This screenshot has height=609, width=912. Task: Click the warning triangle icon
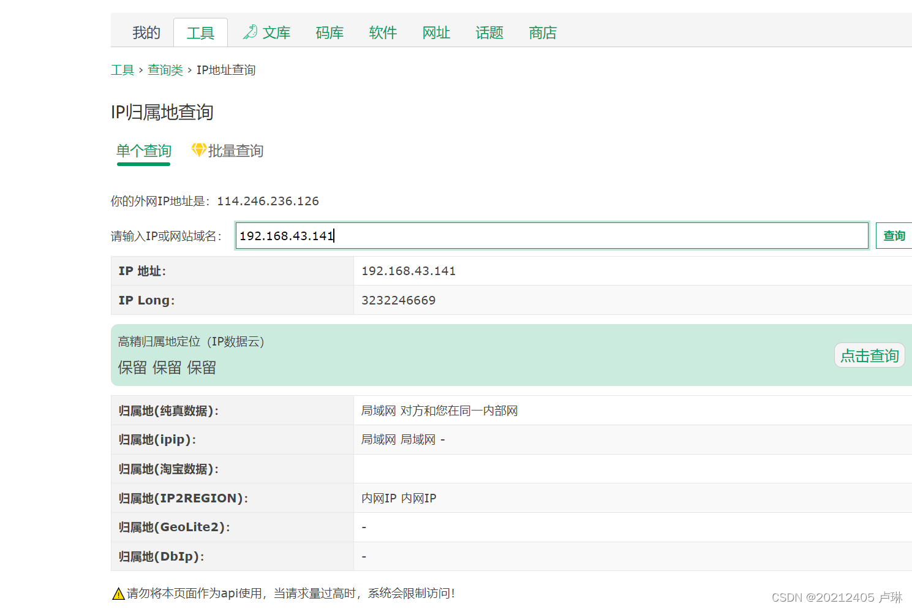118,594
